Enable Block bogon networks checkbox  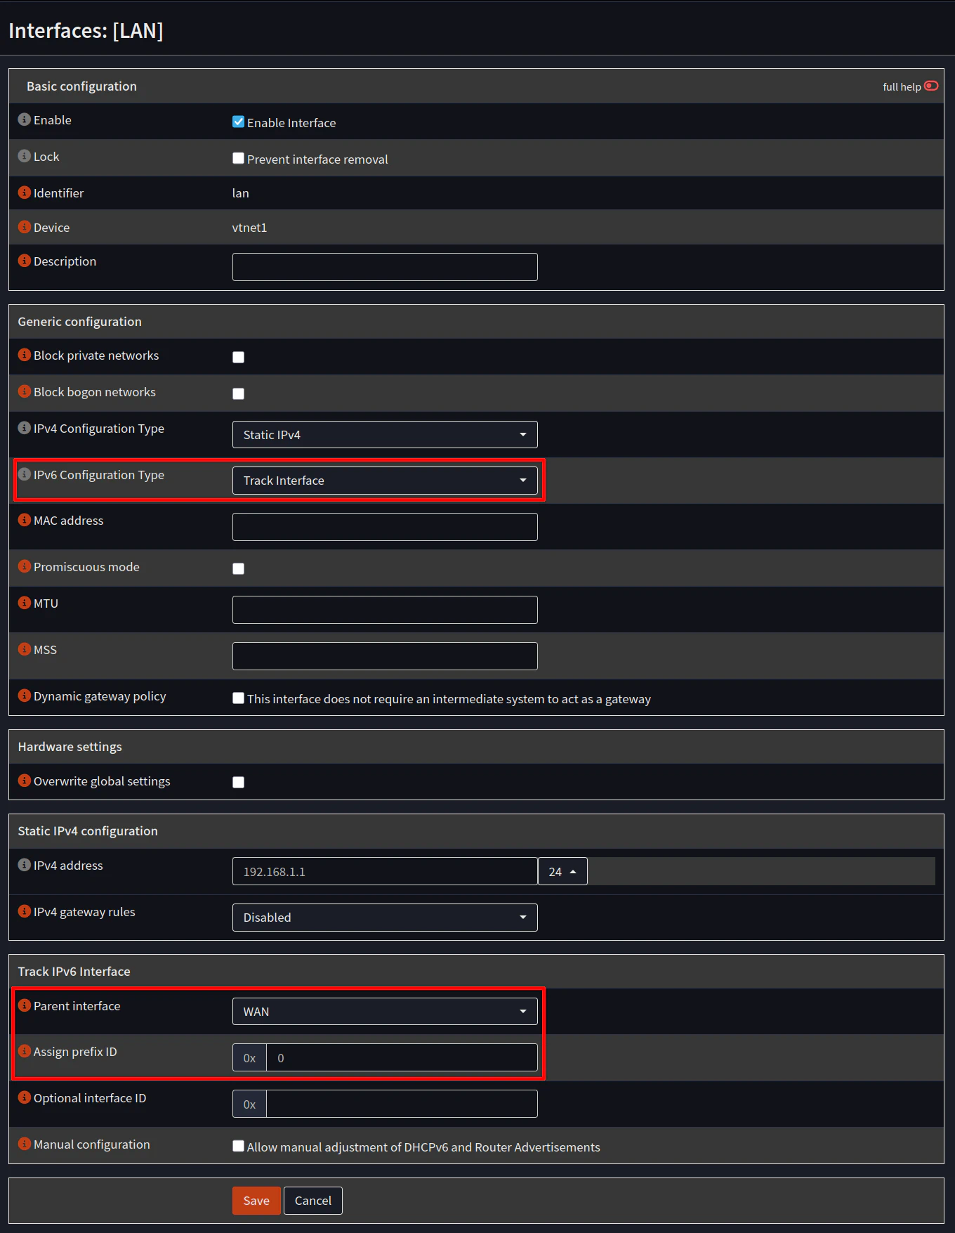pyautogui.click(x=239, y=393)
